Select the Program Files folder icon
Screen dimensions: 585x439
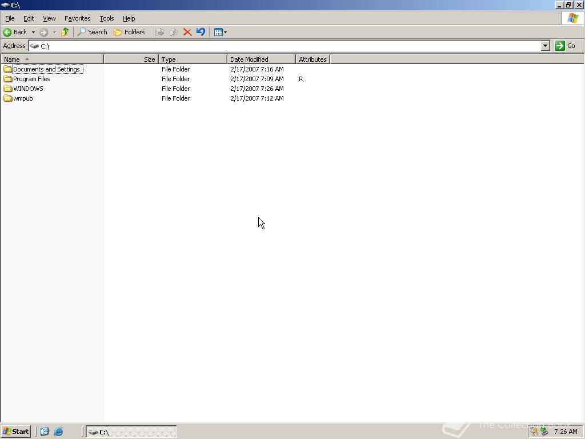tap(8, 79)
